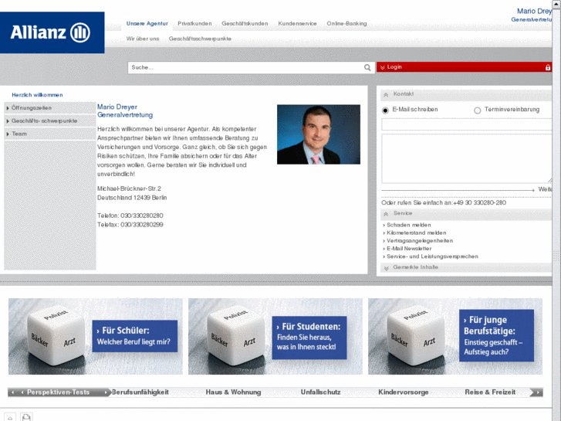Screen dimensions: 561x421
Task: Click the Telefon: 030/330280280 text
Action: [x=130, y=216]
